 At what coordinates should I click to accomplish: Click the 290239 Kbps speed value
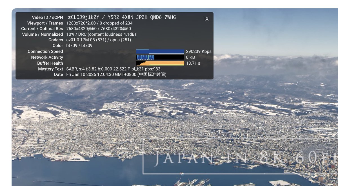click(199, 51)
